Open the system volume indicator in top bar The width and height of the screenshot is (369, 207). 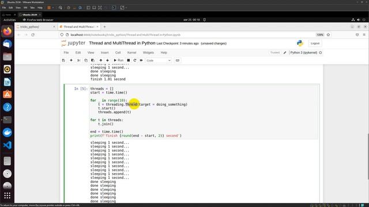point(359,20)
